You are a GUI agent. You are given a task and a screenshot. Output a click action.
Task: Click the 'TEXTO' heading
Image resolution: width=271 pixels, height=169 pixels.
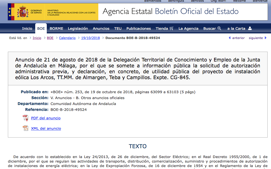138,146
